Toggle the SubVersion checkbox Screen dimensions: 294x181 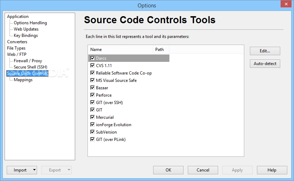(x=92, y=132)
